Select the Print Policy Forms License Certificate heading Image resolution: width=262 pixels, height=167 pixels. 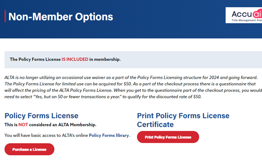point(183,120)
